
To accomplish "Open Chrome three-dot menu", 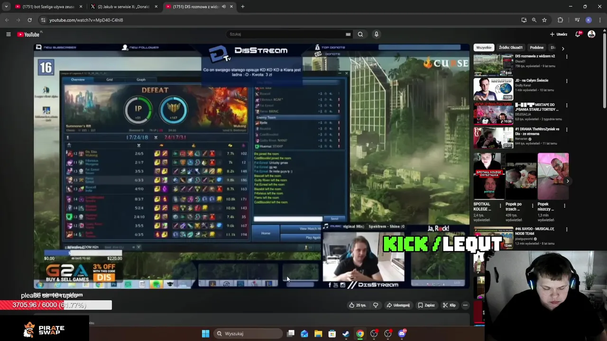I will tap(600, 20).
